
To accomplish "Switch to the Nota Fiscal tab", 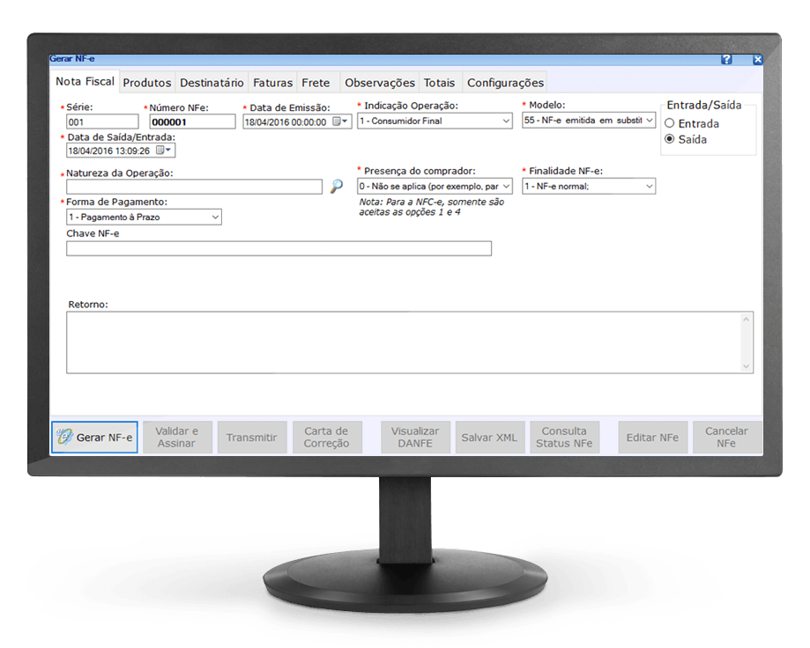I will click(85, 82).
